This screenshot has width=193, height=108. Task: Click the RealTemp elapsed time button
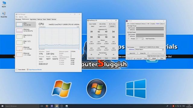tap(112, 26)
